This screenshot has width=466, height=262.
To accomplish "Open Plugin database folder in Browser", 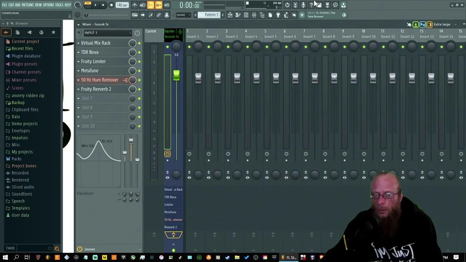I will click(26, 56).
